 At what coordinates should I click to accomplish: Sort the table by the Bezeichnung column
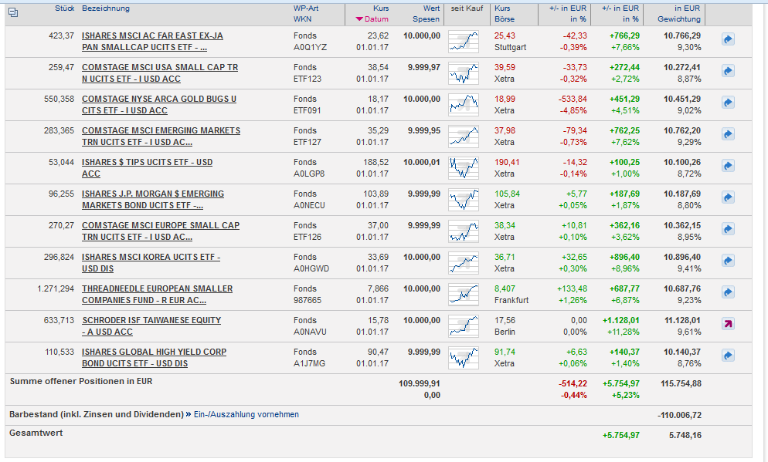(106, 8)
